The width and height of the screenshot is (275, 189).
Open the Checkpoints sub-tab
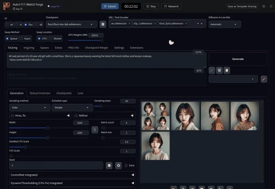64,93
